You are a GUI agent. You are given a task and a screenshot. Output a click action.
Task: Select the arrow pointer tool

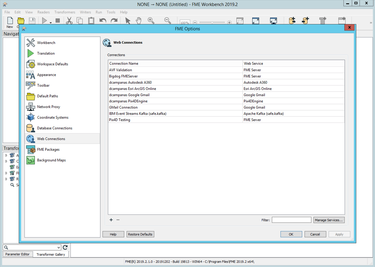click(x=128, y=21)
